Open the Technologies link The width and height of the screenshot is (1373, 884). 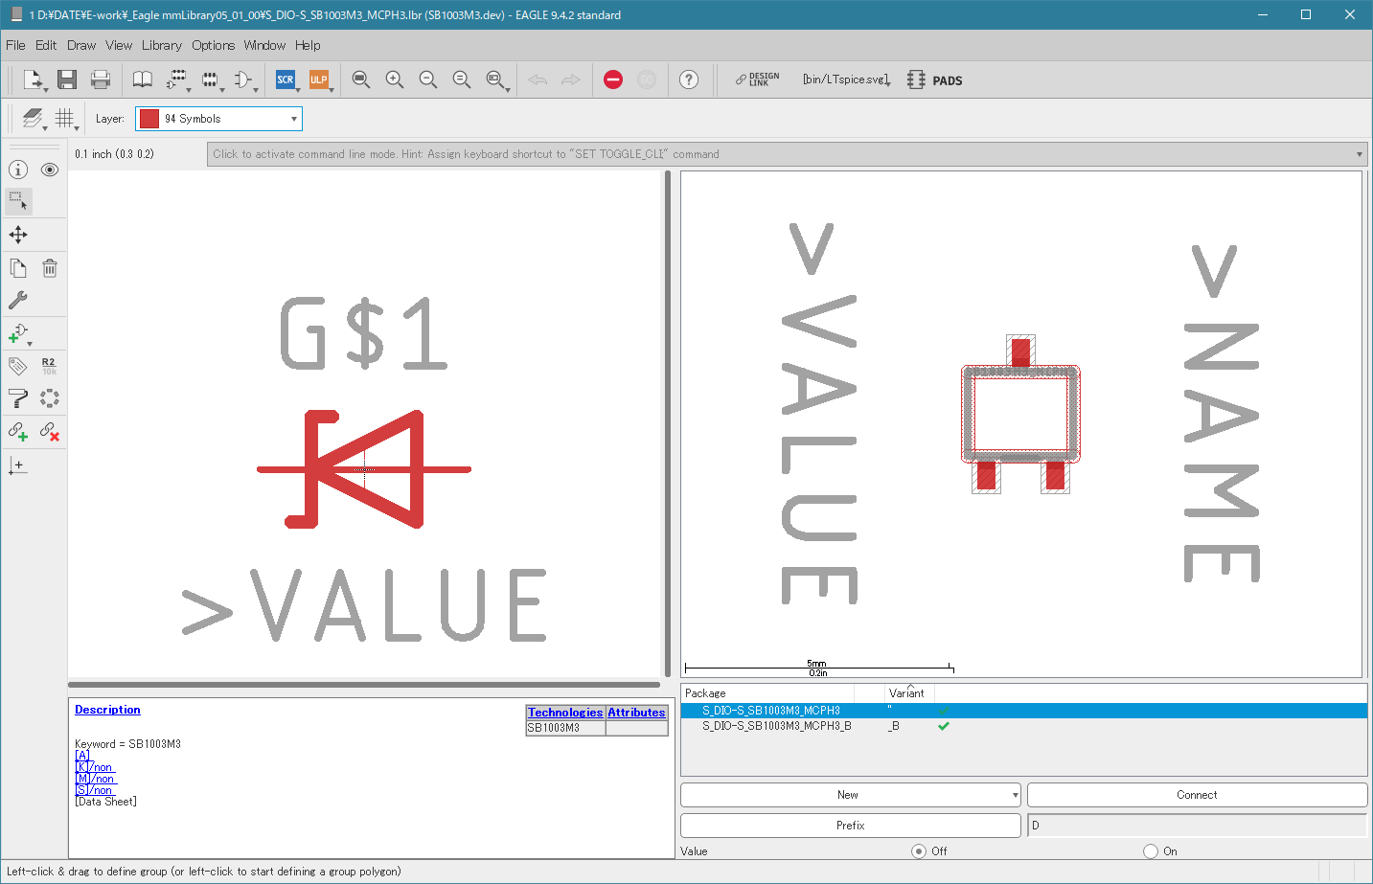[565, 713]
